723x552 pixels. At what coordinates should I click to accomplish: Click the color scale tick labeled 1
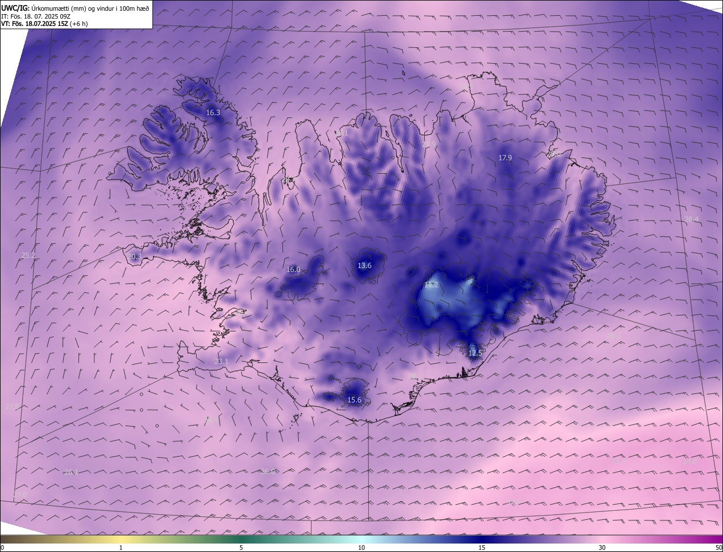click(121, 548)
